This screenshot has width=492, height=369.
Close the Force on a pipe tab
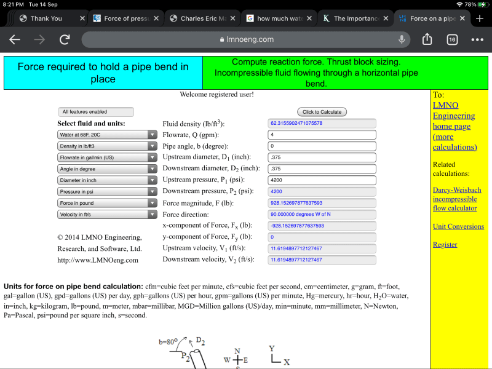(462, 18)
